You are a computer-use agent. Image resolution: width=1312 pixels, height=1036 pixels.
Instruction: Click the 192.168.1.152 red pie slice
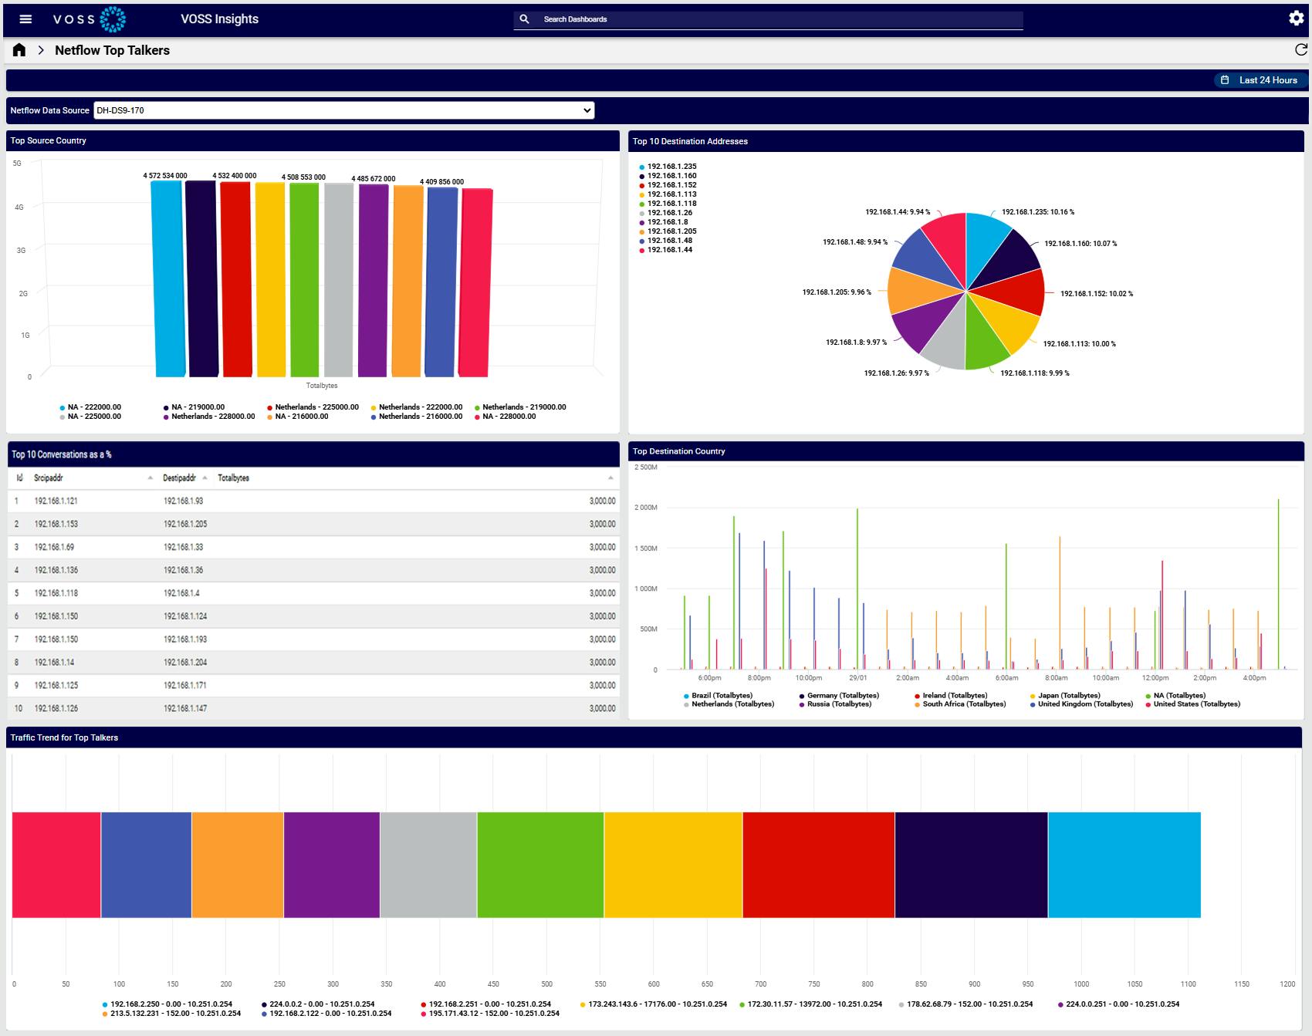(1015, 292)
